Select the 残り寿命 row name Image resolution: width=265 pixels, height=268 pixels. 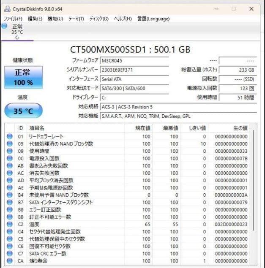coord(38,261)
